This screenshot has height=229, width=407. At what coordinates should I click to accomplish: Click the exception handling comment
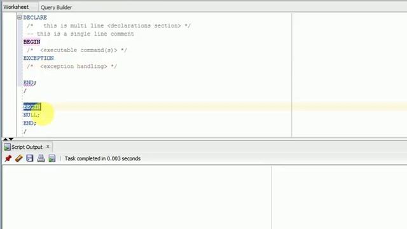[x=72, y=66]
